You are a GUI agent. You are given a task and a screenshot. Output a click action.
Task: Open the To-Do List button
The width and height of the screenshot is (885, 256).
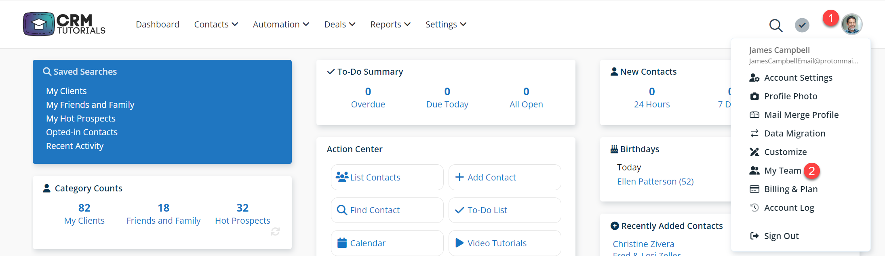tap(504, 210)
